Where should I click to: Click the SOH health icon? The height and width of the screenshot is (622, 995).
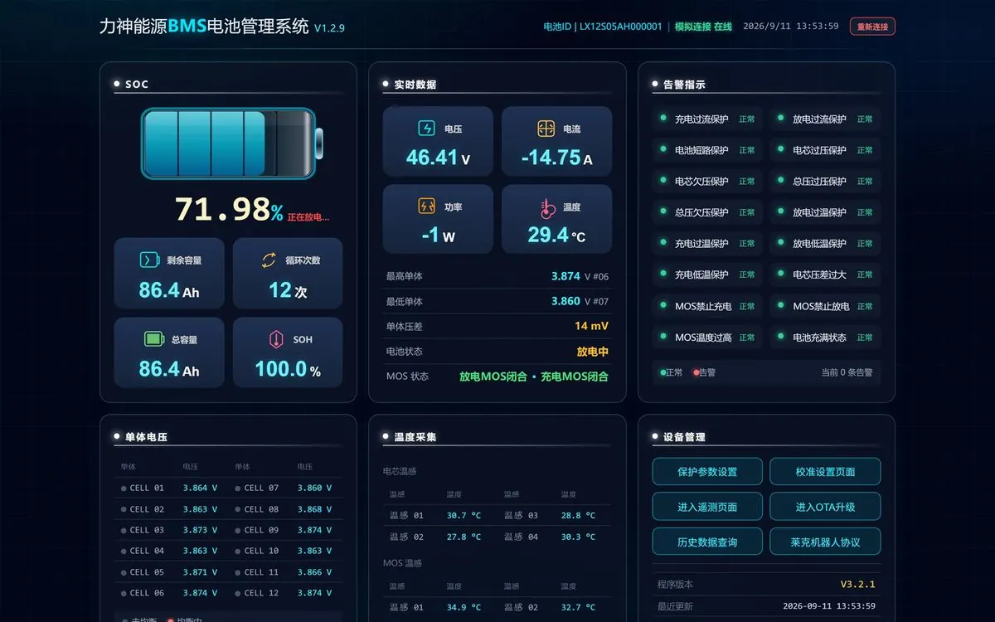point(276,339)
